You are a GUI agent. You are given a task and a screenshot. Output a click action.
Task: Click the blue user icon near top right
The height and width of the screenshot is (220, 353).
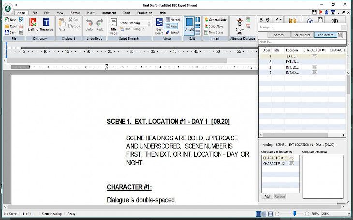[326, 13]
